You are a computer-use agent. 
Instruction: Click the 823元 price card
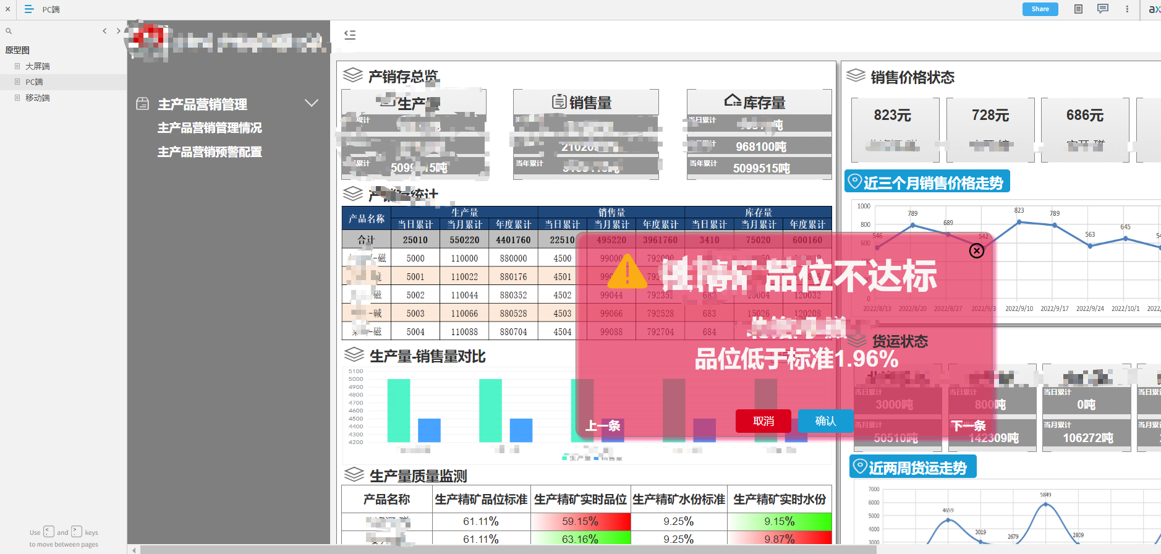point(895,130)
